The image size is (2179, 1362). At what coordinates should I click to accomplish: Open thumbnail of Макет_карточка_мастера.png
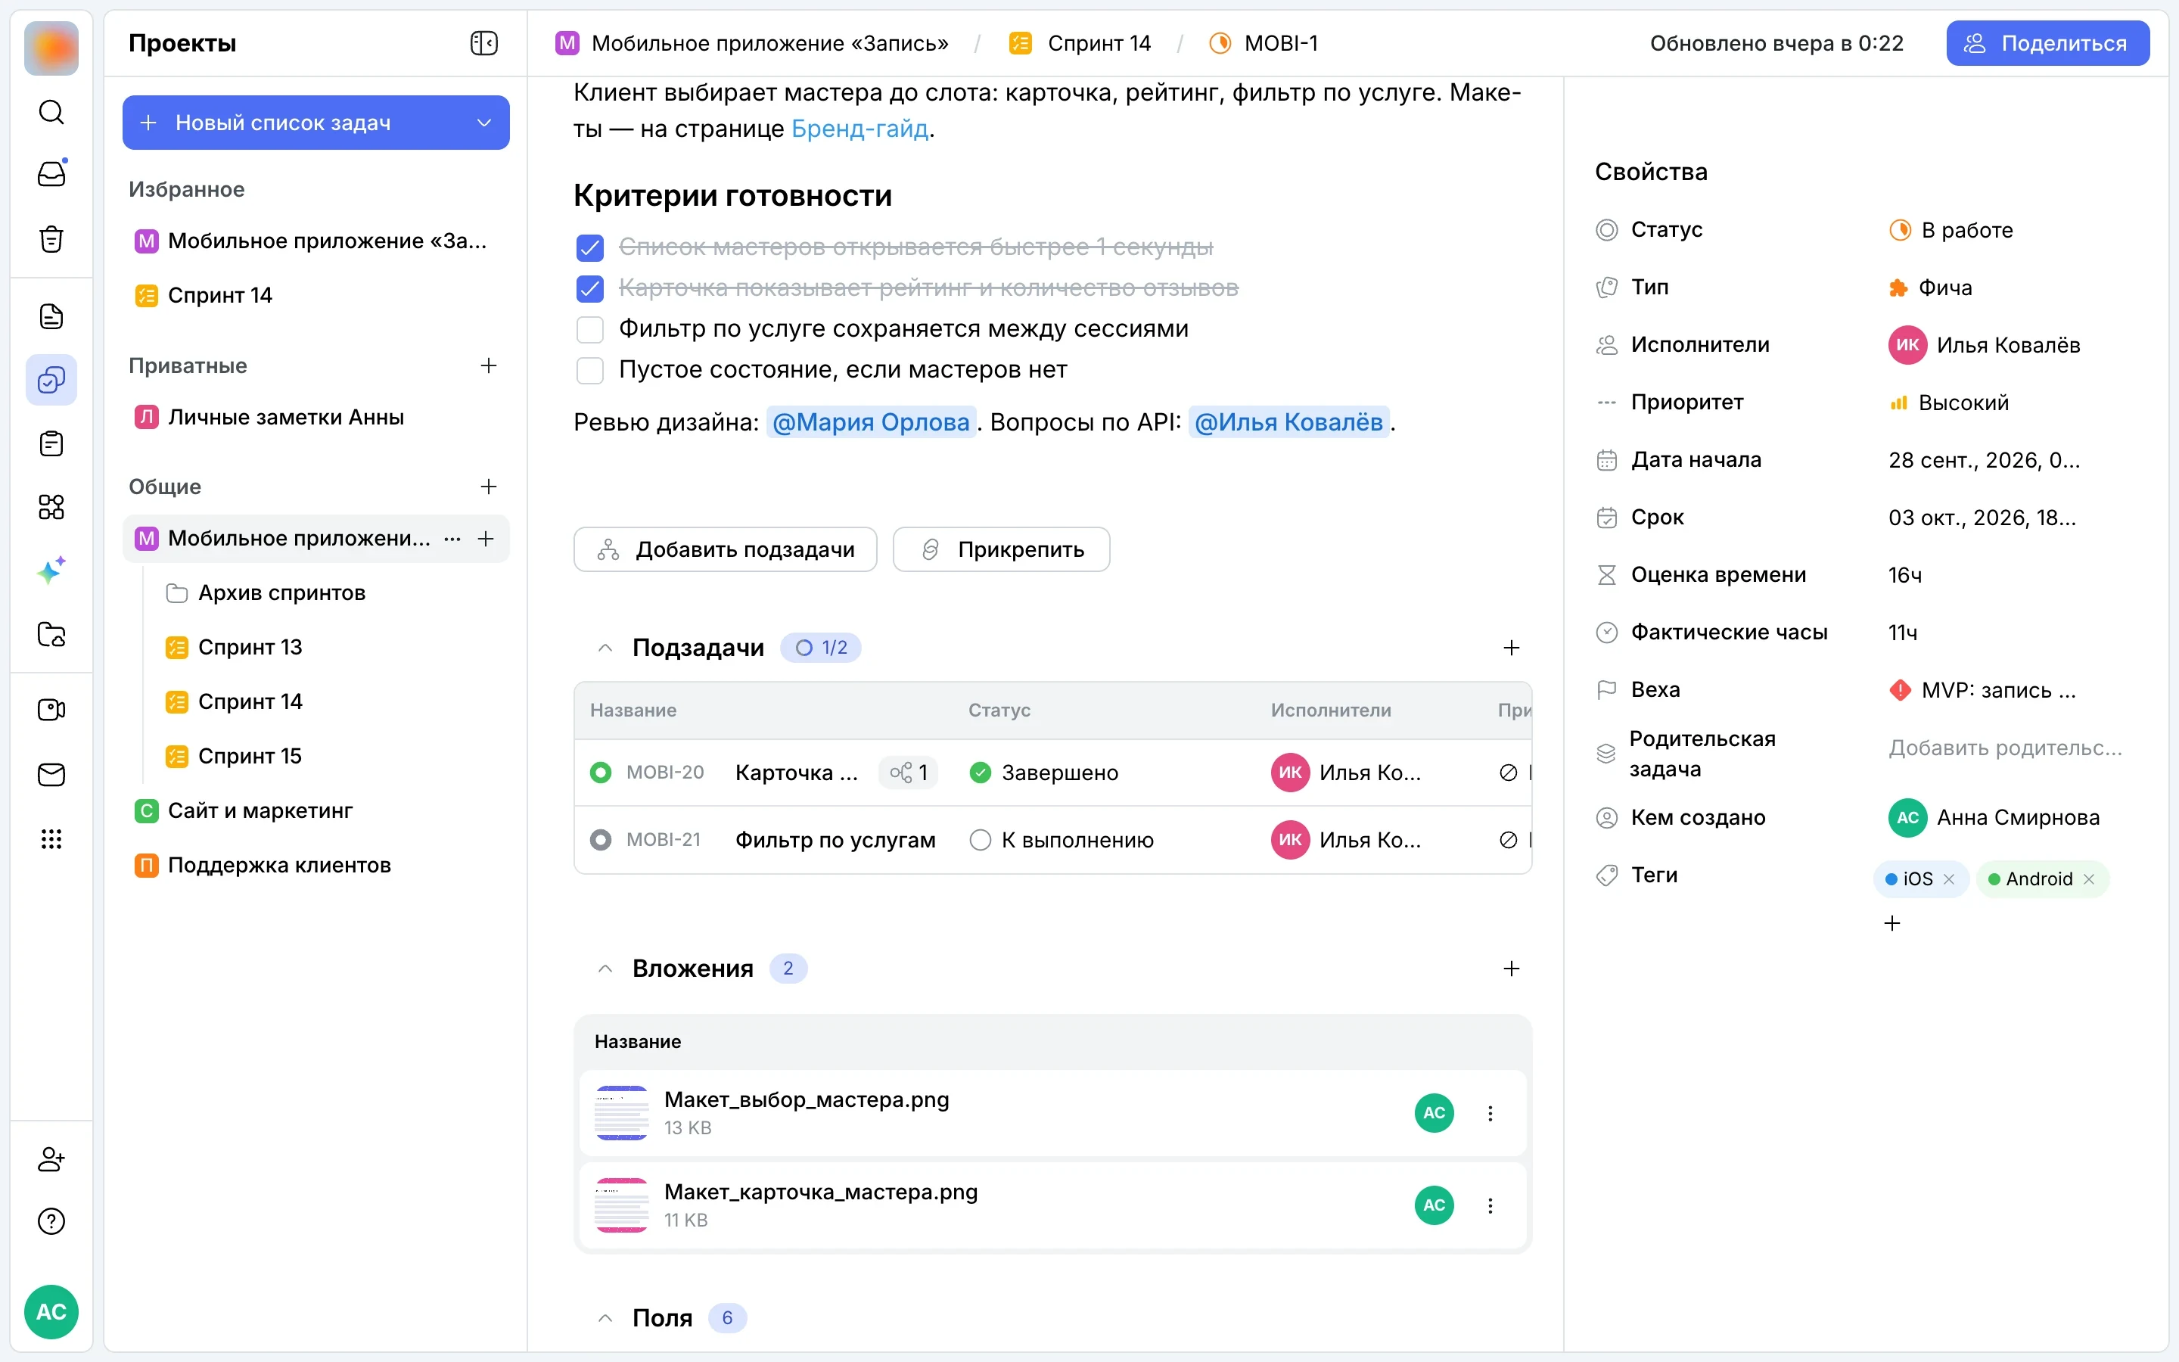[x=621, y=1205]
